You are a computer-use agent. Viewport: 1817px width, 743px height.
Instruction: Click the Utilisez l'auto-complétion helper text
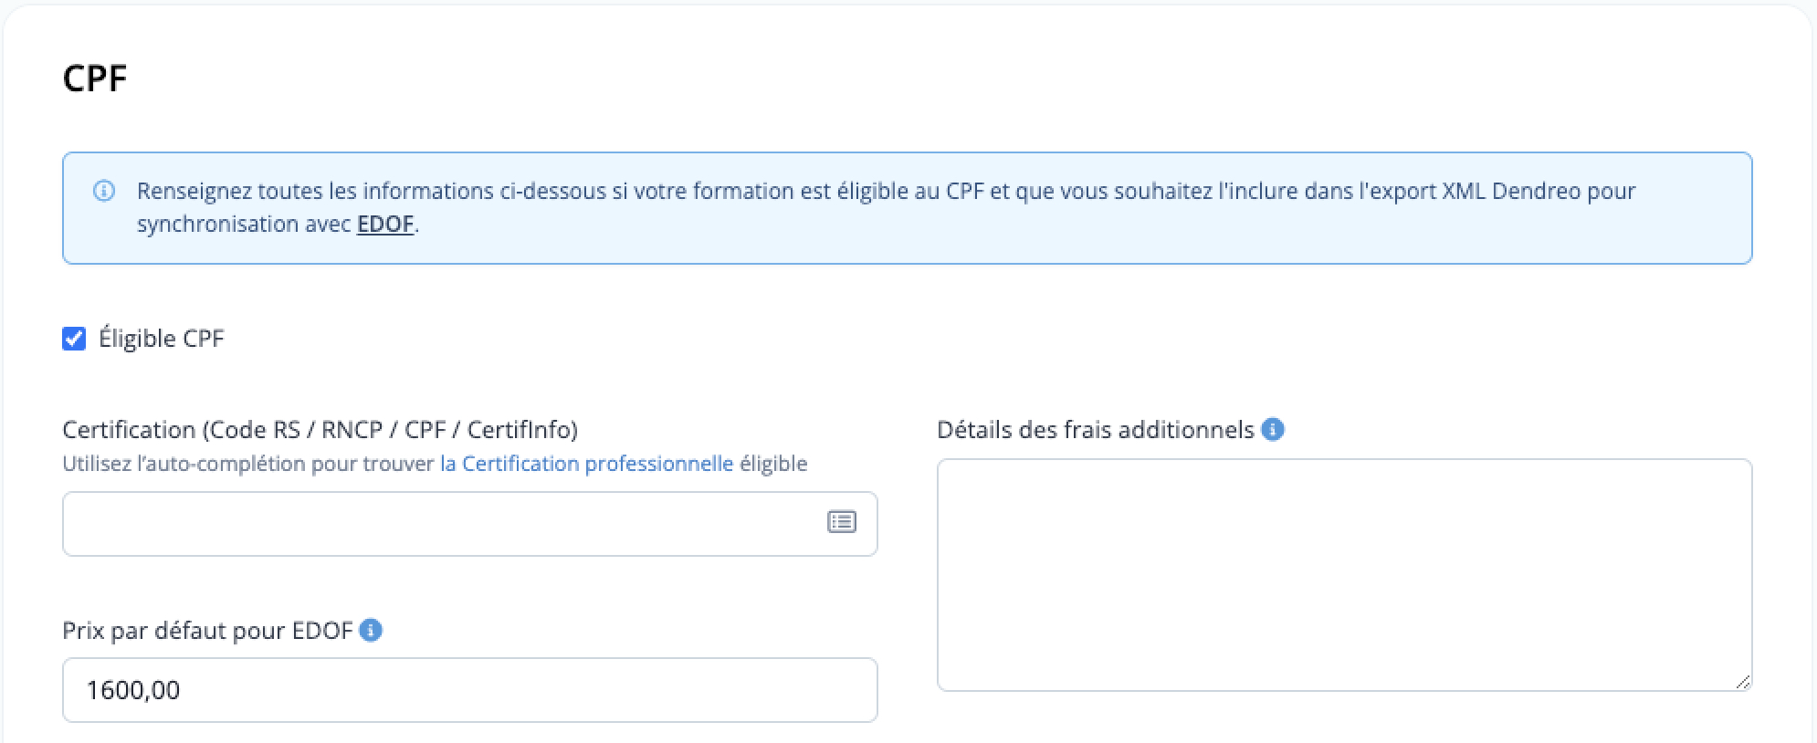click(435, 464)
